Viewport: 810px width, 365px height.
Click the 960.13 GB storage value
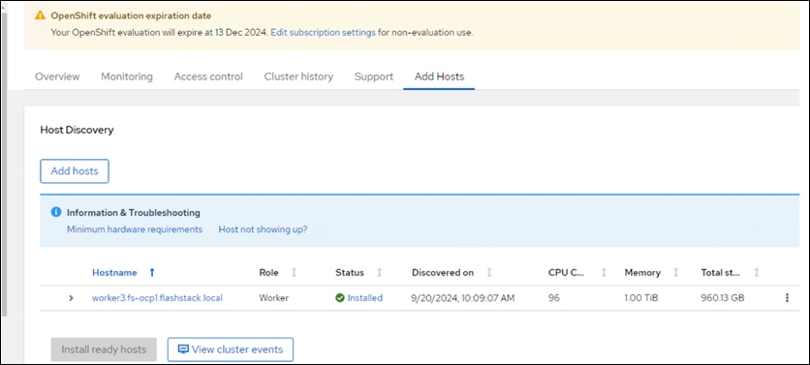pyautogui.click(x=723, y=298)
